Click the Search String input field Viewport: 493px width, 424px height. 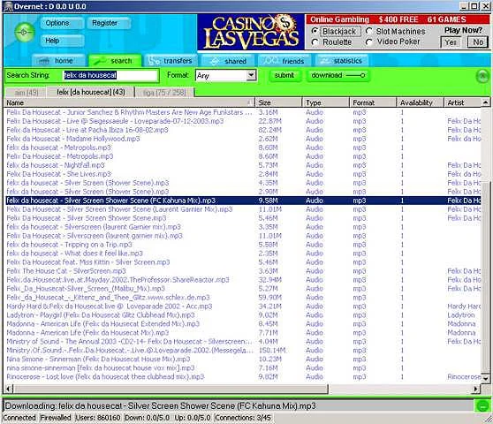(x=110, y=75)
